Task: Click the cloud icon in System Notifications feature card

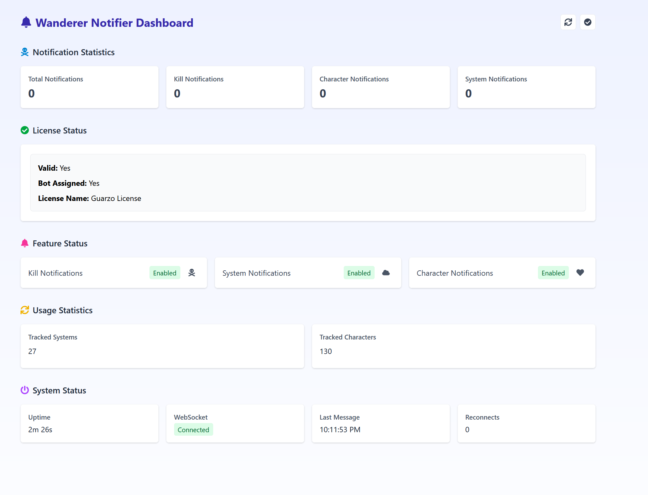Action: tap(386, 273)
